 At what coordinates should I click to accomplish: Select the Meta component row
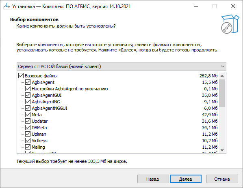(x=118, y=115)
